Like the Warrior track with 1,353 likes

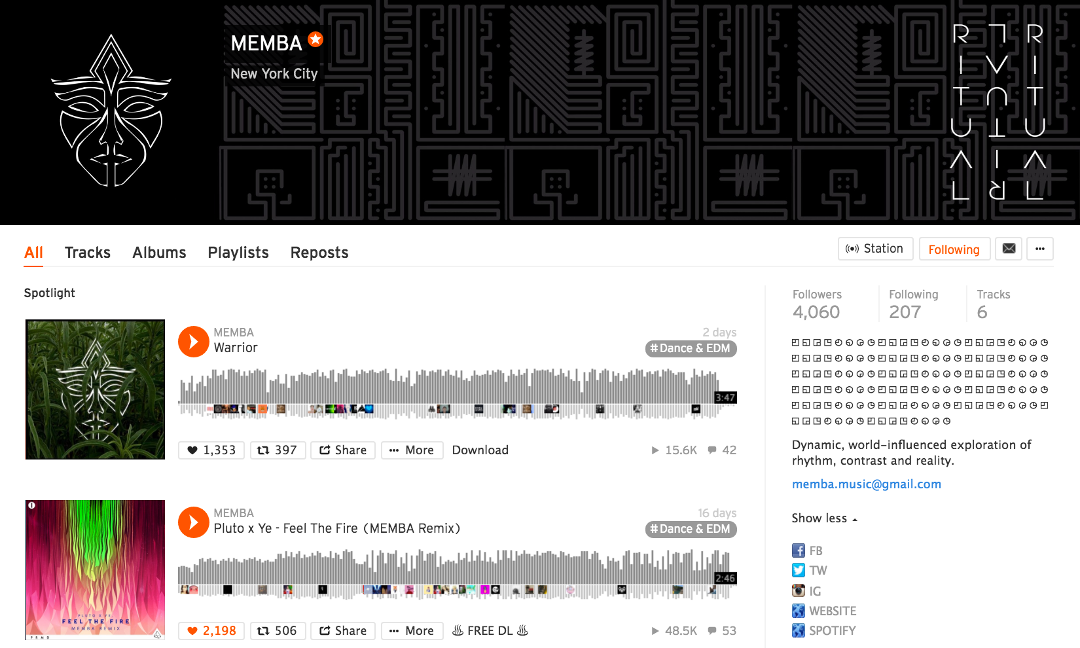coord(211,450)
